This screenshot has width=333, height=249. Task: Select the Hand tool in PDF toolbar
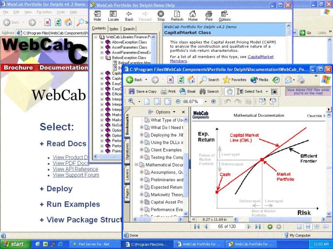point(229,91)
